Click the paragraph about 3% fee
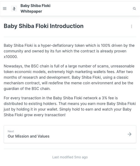This screenshot has height=166, width=140. point(70,107)
